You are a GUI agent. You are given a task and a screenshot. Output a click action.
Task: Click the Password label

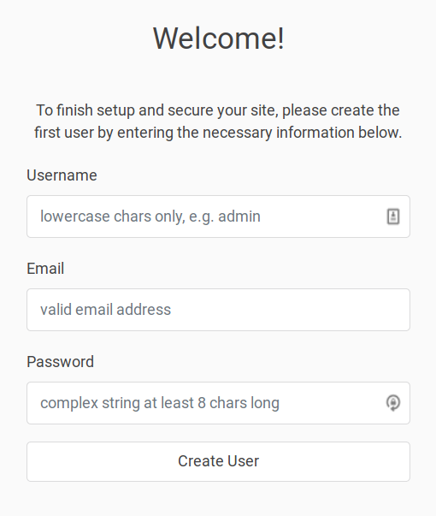[60, 362]
